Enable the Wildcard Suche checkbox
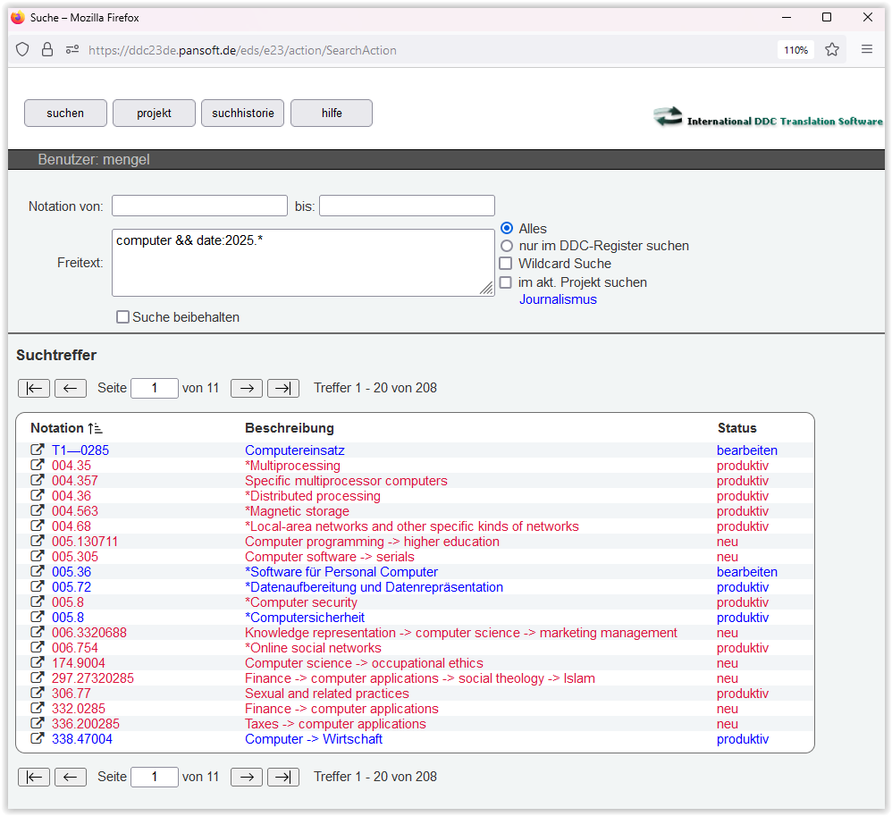This screenshot has width=892, height=816. [x=506, y=264]
